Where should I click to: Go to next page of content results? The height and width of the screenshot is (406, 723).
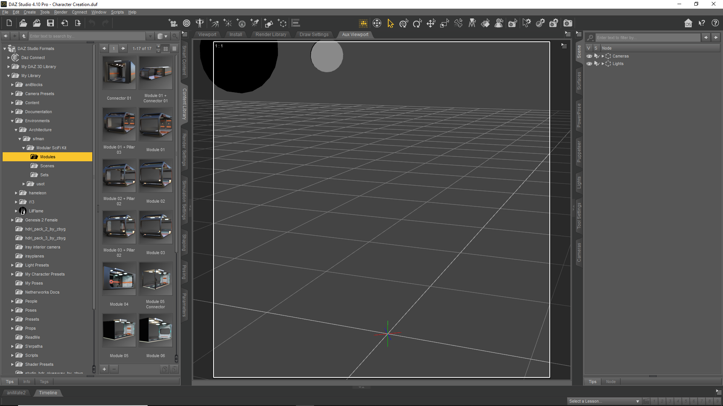123,48
